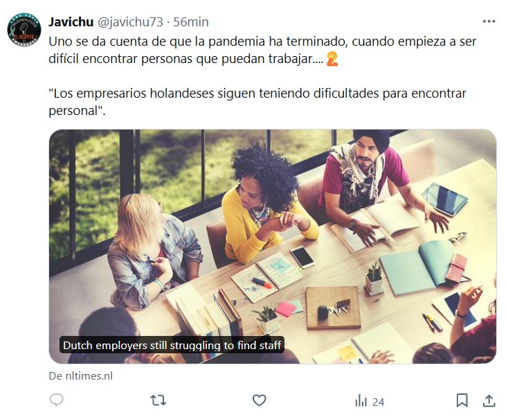Click the Dutch employers headline caption
The image size is (508, 417).
coord(172,346)
